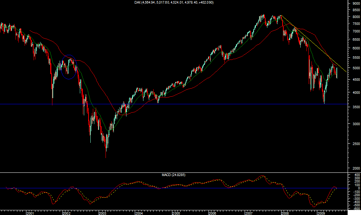The height and width of the screenshot is (215, 361).
Task: Select the 3500 price axis label
Action: 356,107
